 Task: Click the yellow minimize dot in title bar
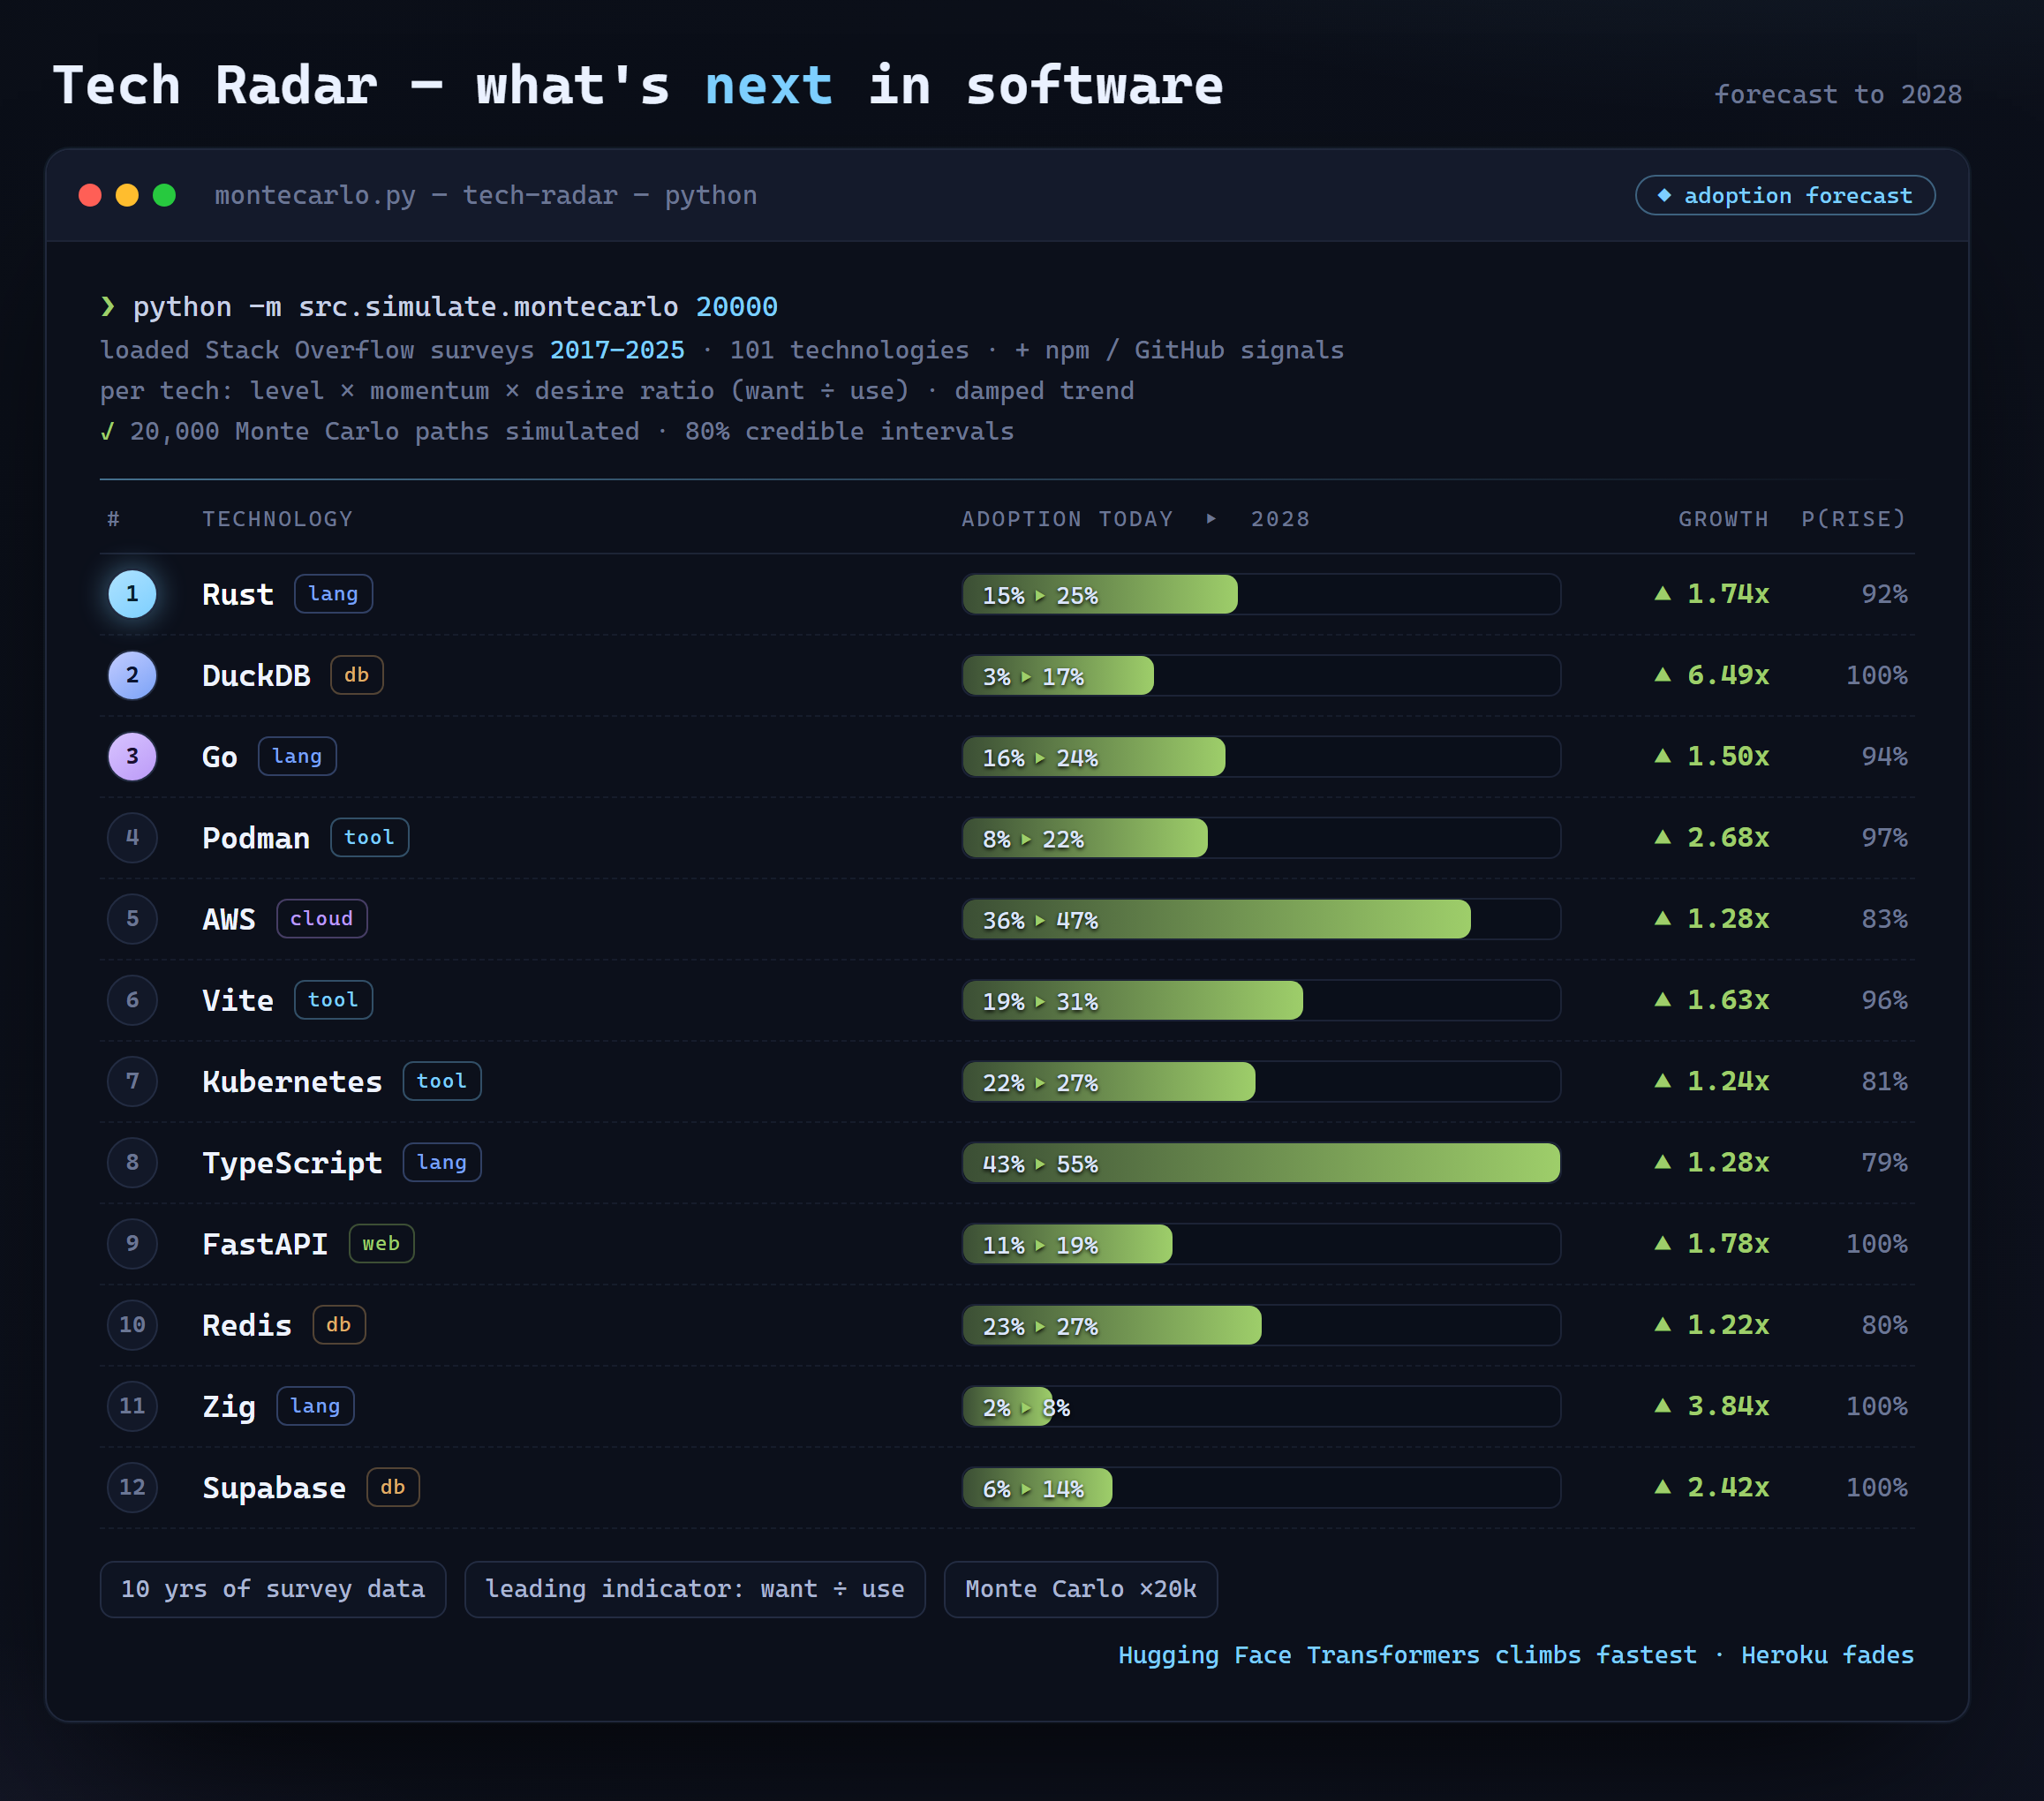(x=127, y=195)
